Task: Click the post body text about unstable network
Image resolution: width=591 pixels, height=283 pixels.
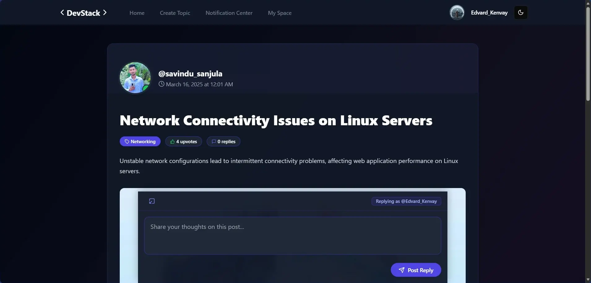Action: click(289, 166)
